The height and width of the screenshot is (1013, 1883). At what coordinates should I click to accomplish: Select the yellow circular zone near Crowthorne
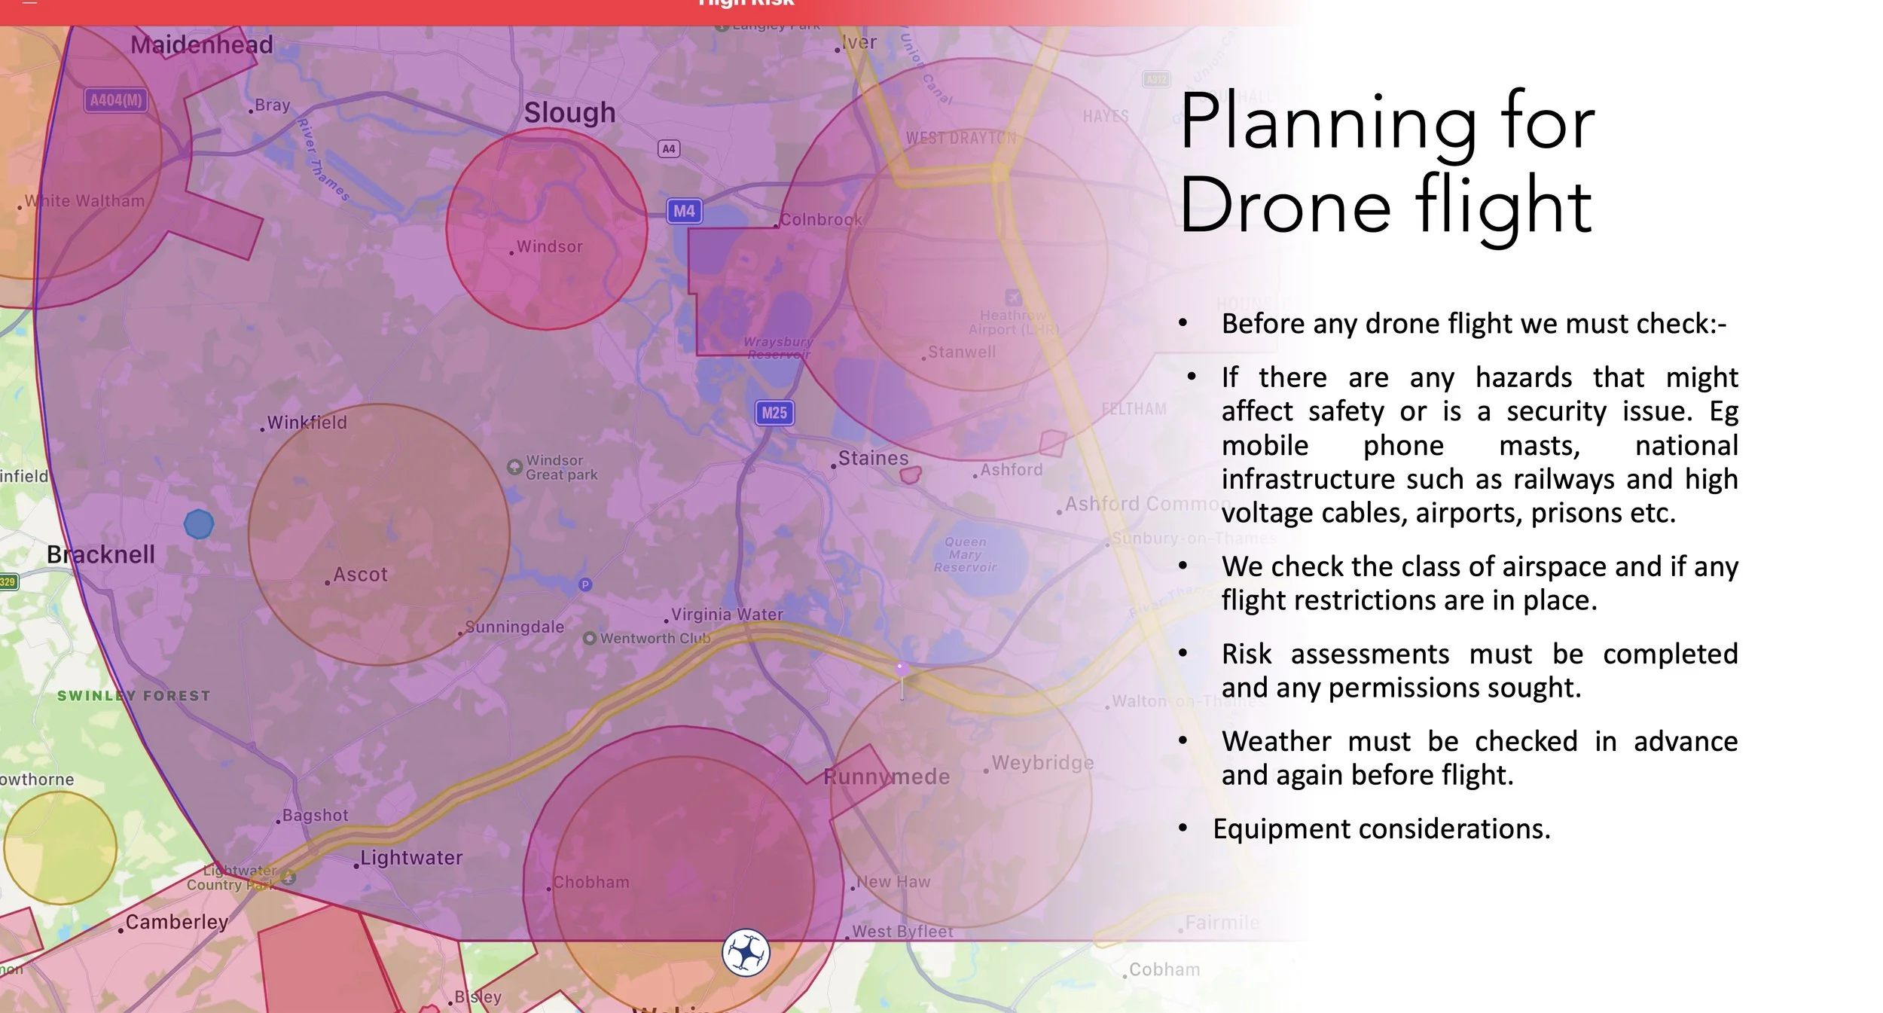(x=60, y=847)
